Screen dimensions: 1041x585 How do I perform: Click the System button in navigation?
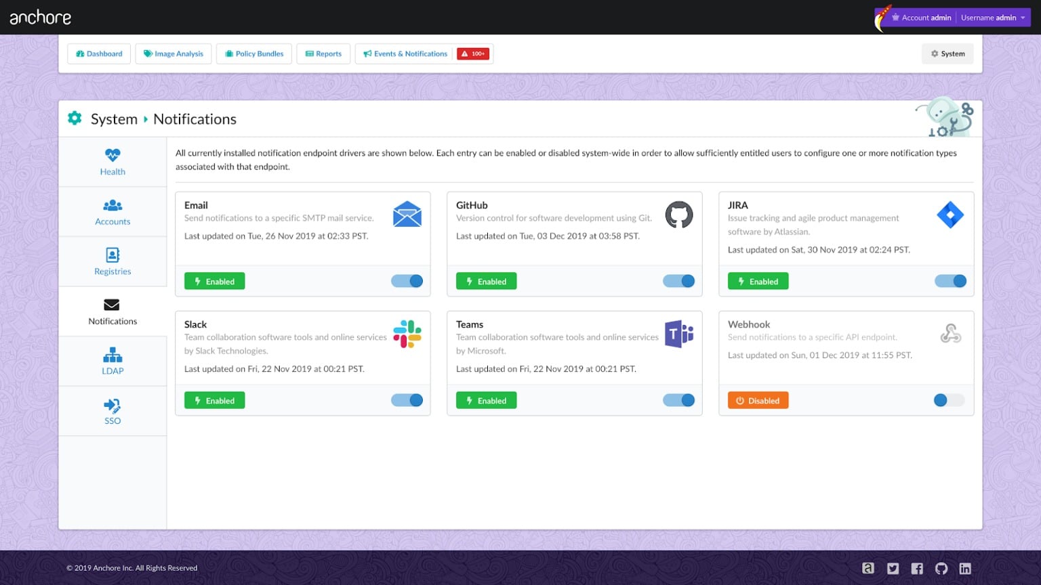(x=947, y=53)
